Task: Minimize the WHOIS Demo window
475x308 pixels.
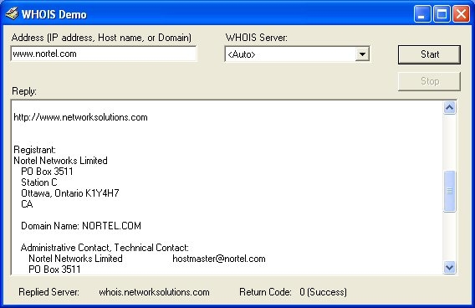Action: click(422, 14)
